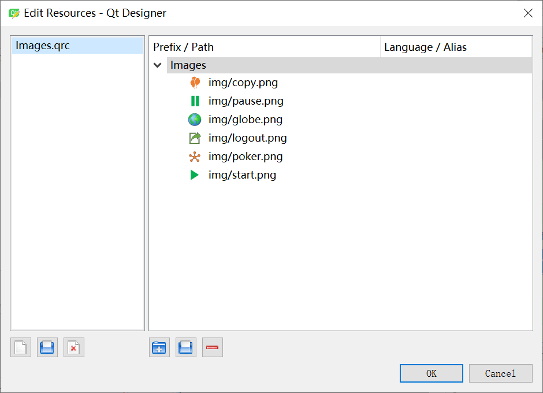Click the orange icon next to img/copy.png
The image size is (543, 393).
pos(195,83)
